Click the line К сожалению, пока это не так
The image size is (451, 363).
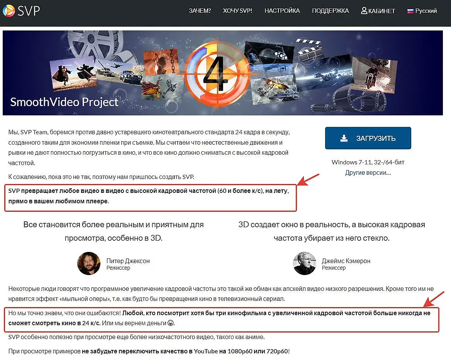(x=101, y=177)
